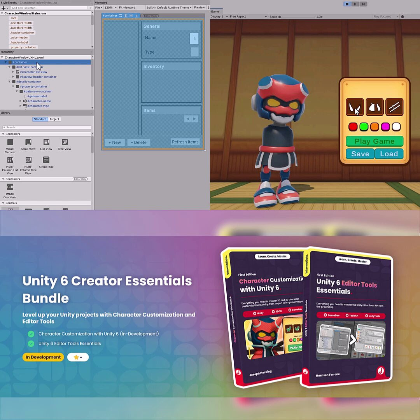Open the Free Aspect dropdown
Image resolution: width=420 pixels, height=420 pixels.
pyautogui.click(x=248, y=17)
